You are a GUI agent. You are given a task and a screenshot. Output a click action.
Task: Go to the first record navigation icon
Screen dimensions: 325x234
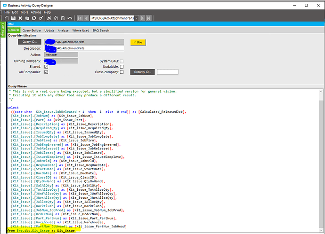[80, 18]
